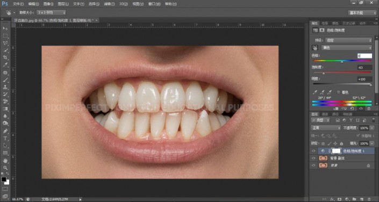Viewport: 379px width, 202px height.
Task: Open the 文件(F) menu
Action: point(18,4)
